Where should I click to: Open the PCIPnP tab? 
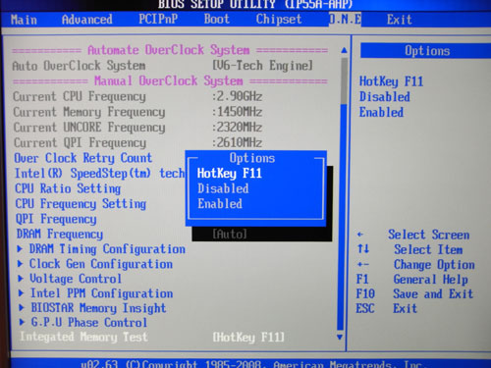tap(158, 19)
